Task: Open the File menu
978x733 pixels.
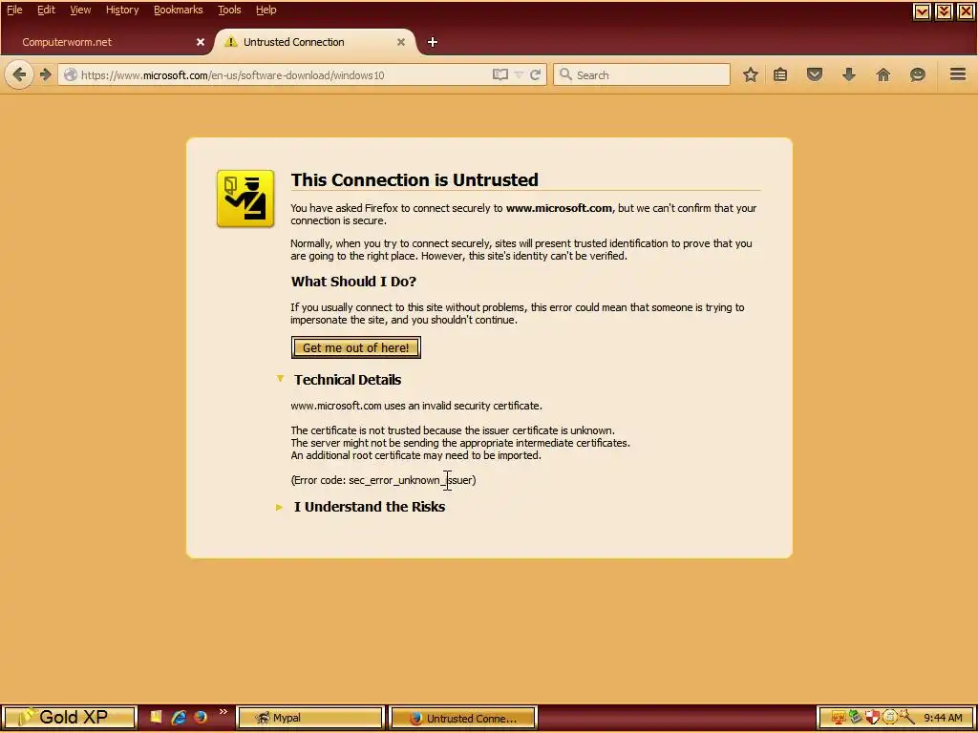Action: (14, 10)
